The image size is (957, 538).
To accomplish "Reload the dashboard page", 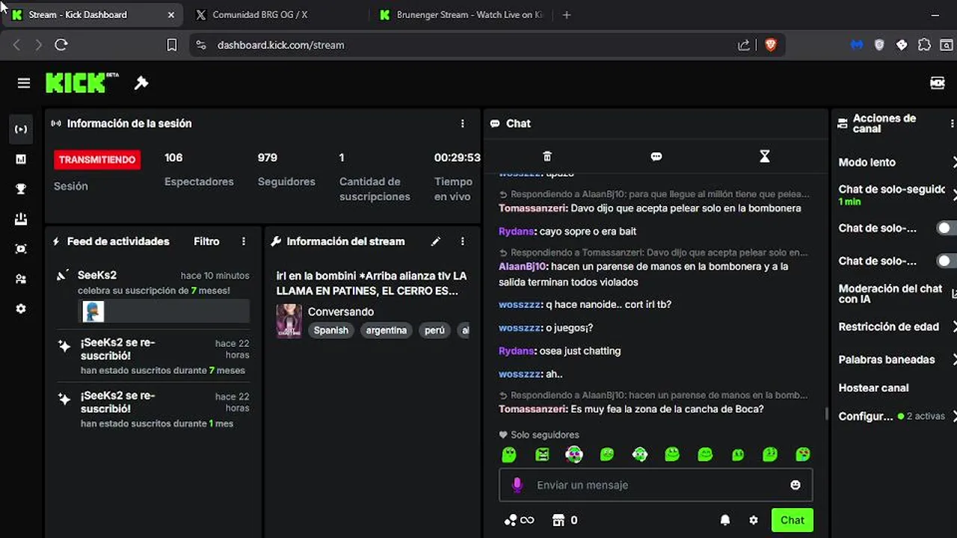I will click(x=61, y=45).
